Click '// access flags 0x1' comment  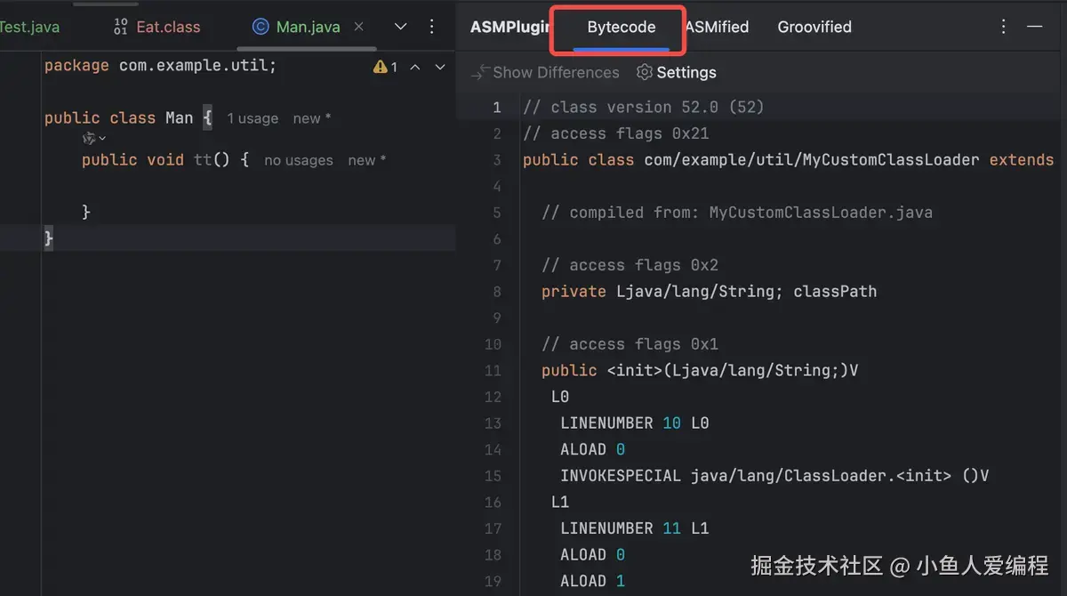point(630,344)
